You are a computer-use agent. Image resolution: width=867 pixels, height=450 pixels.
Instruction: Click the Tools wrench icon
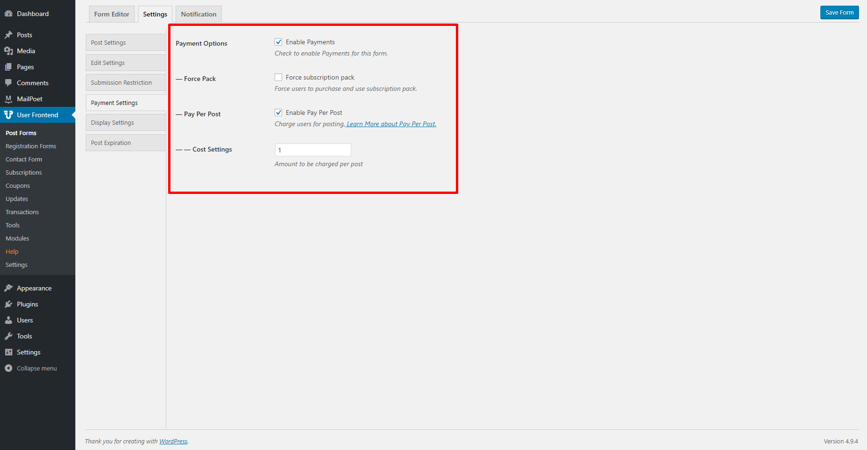(8, 336)
